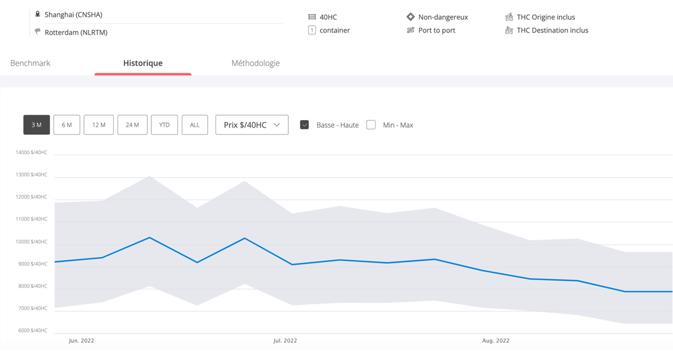Click the 40HC container type label

coord(328,17)
